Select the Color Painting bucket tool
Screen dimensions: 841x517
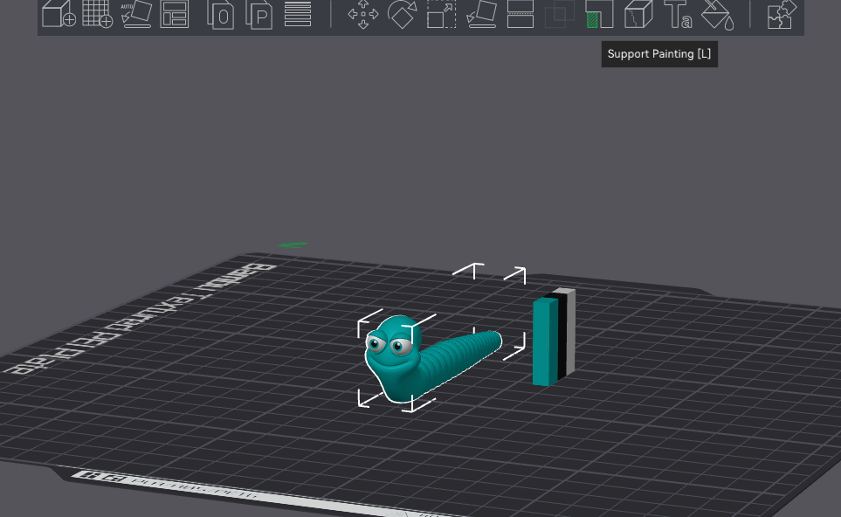coord(718,15)
